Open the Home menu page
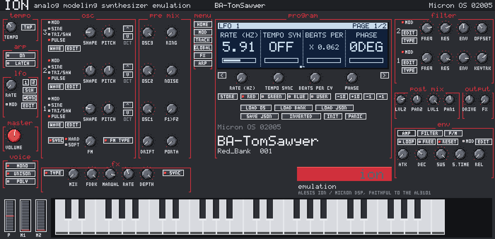The image size is (495, 239). tap(203, 24)
